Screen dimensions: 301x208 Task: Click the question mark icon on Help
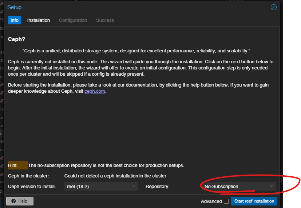coord(13,201)
